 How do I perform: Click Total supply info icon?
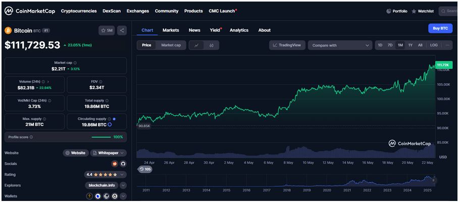click(108, 100)
